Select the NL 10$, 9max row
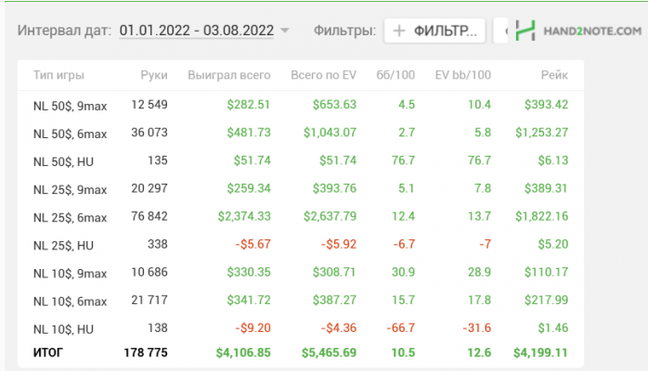This screenshot has width=648, height=371. click(70, 274)
